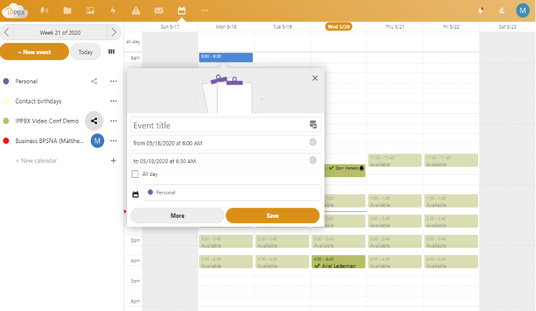Viewport: 536px width, 311px height.
Task: Click the share icon beside Personal calendar
Action: [x=94, y=82]
